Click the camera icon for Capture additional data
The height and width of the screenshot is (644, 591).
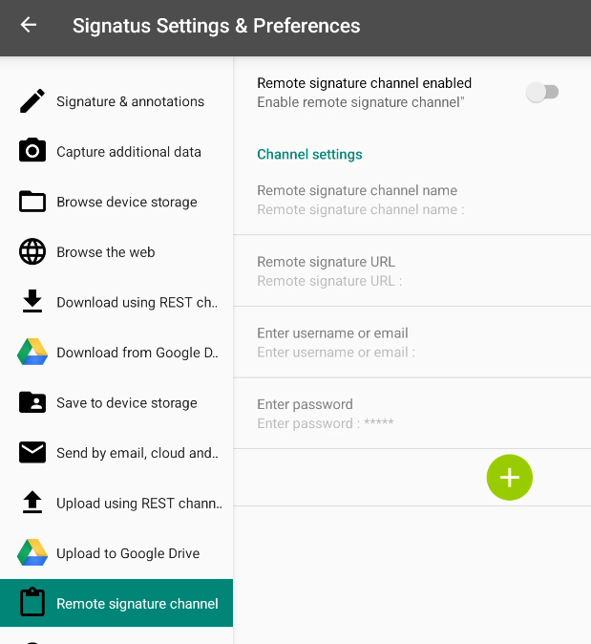[32, 151]
